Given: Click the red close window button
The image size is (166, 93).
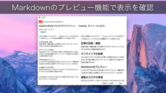Looking at the screenshot, I should pyautogui.click(x=39, y=18).
